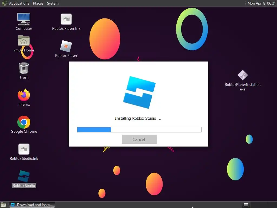Select the Roblox Player.lnk shortcut icon
This screenshot has width=277, height=208.
tap(66, 19)
